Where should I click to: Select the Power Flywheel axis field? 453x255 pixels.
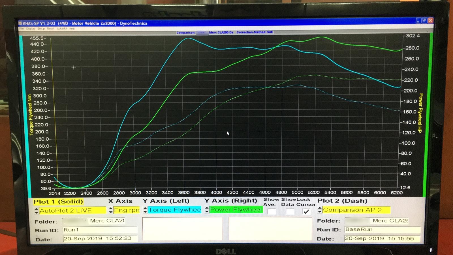(x=236, y=210)
